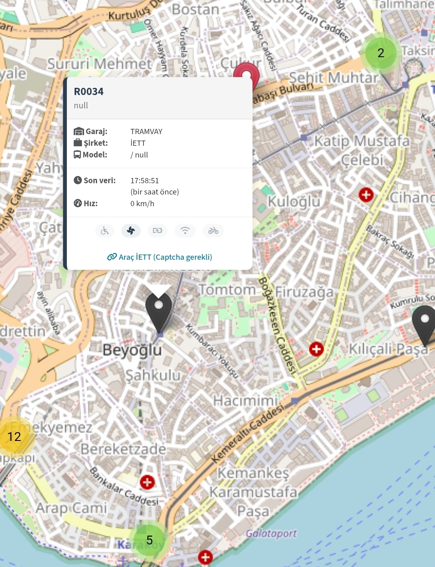Click the air conditioning fan icon
435x567 pixels.
coord(131,231)
